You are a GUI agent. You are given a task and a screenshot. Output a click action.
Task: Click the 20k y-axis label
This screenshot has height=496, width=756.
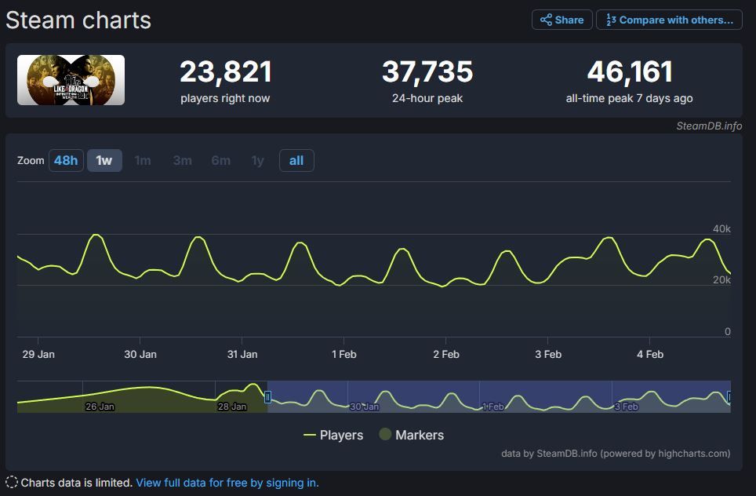721,280
